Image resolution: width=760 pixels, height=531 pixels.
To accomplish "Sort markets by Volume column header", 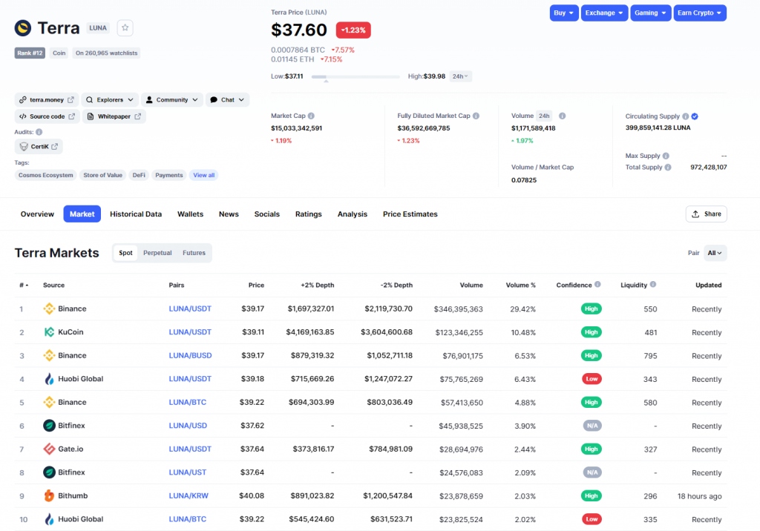I will [471, 286].
